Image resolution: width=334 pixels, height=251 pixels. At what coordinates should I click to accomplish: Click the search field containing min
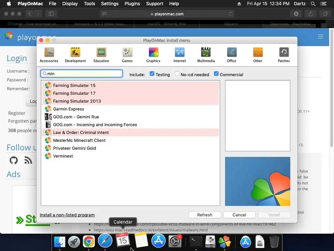click(82, 74)
